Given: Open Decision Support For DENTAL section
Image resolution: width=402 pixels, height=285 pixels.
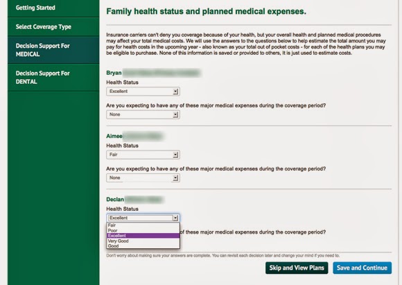Looking at the screenshot, I should (53, 78).
